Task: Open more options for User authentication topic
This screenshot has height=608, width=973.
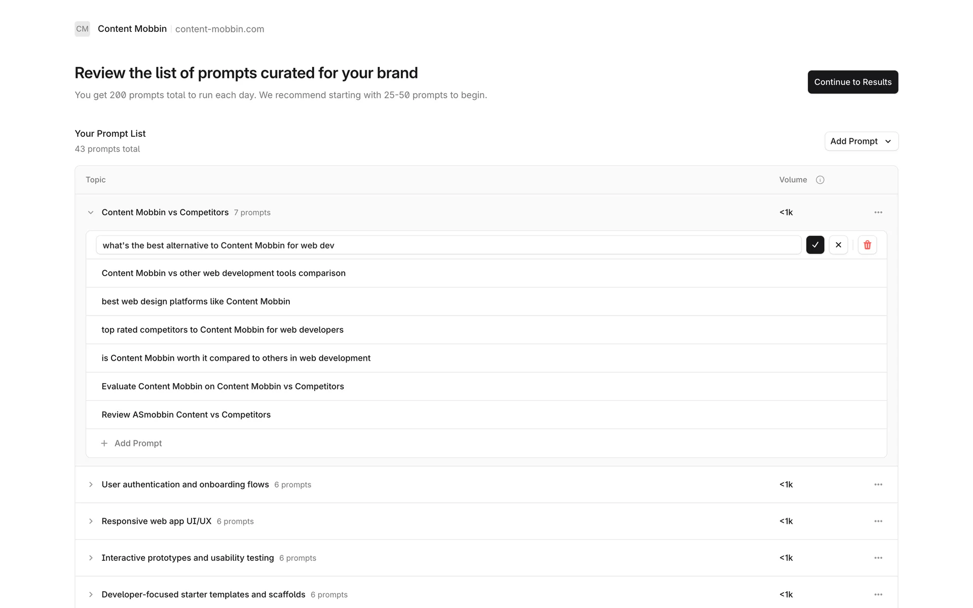Action: click(x=878, y=484)
